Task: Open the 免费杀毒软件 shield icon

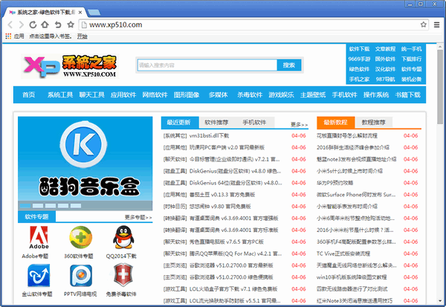Action: 123,275
